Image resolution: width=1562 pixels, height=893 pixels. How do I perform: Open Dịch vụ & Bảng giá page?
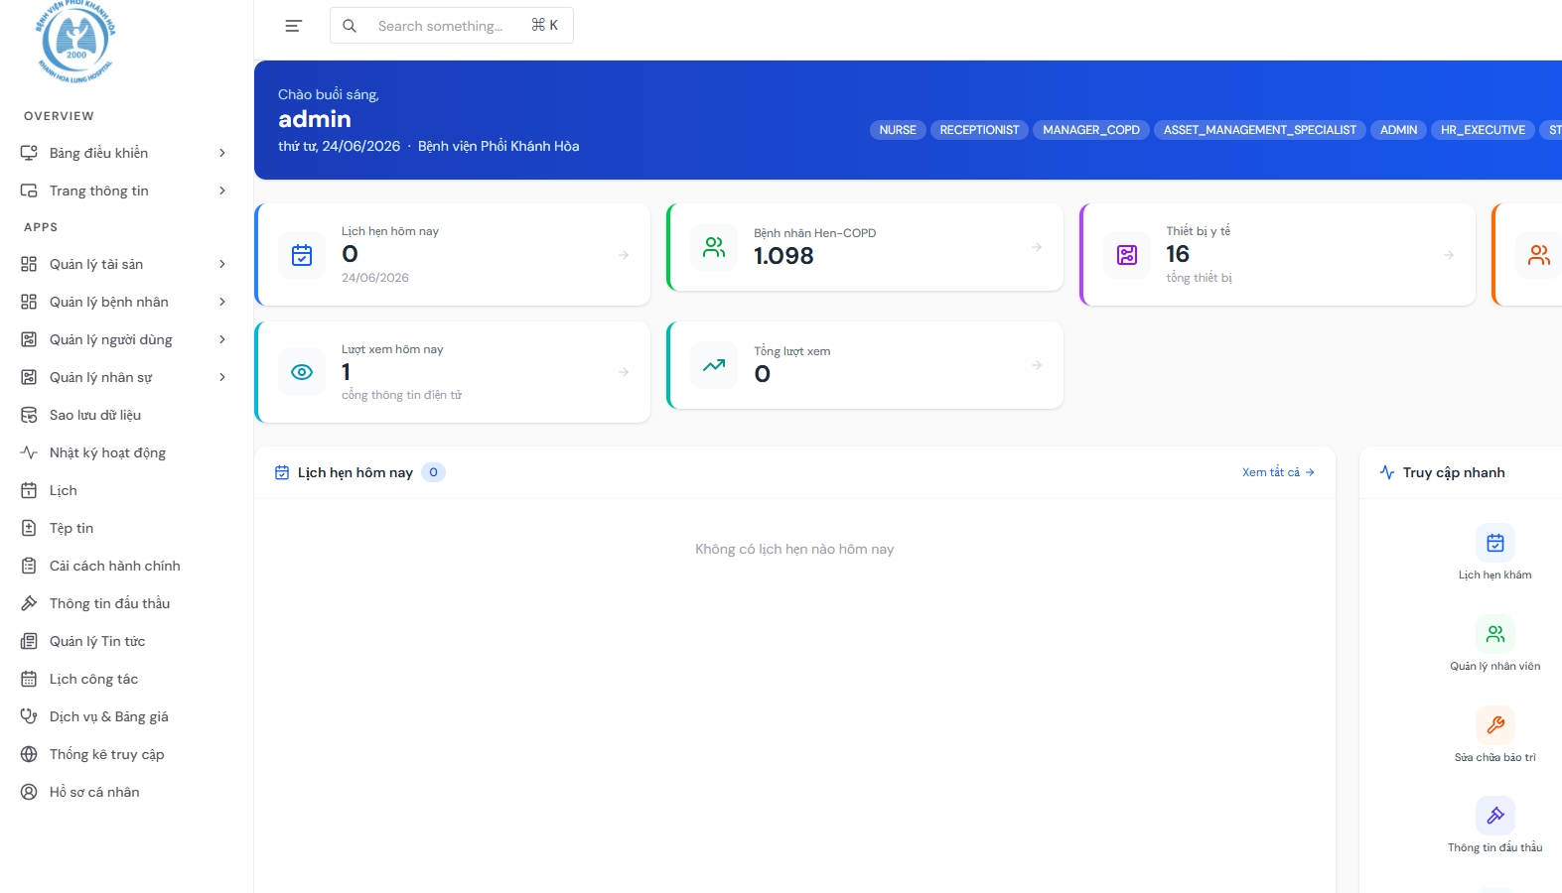[x=124, y=716]
